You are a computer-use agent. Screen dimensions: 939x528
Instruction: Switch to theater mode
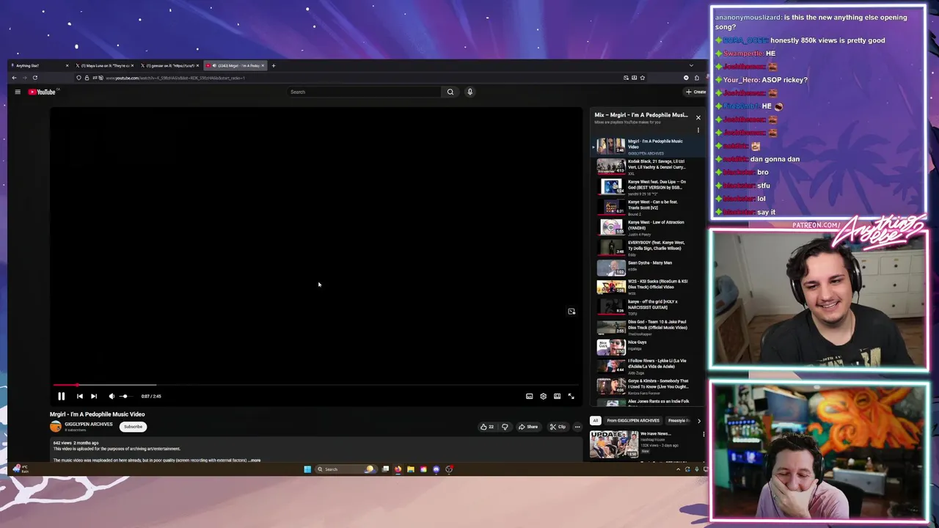557,396
